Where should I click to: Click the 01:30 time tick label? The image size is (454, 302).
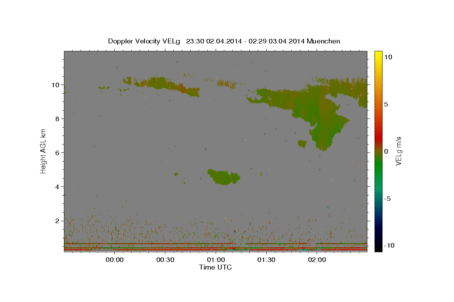coord(266,260)
